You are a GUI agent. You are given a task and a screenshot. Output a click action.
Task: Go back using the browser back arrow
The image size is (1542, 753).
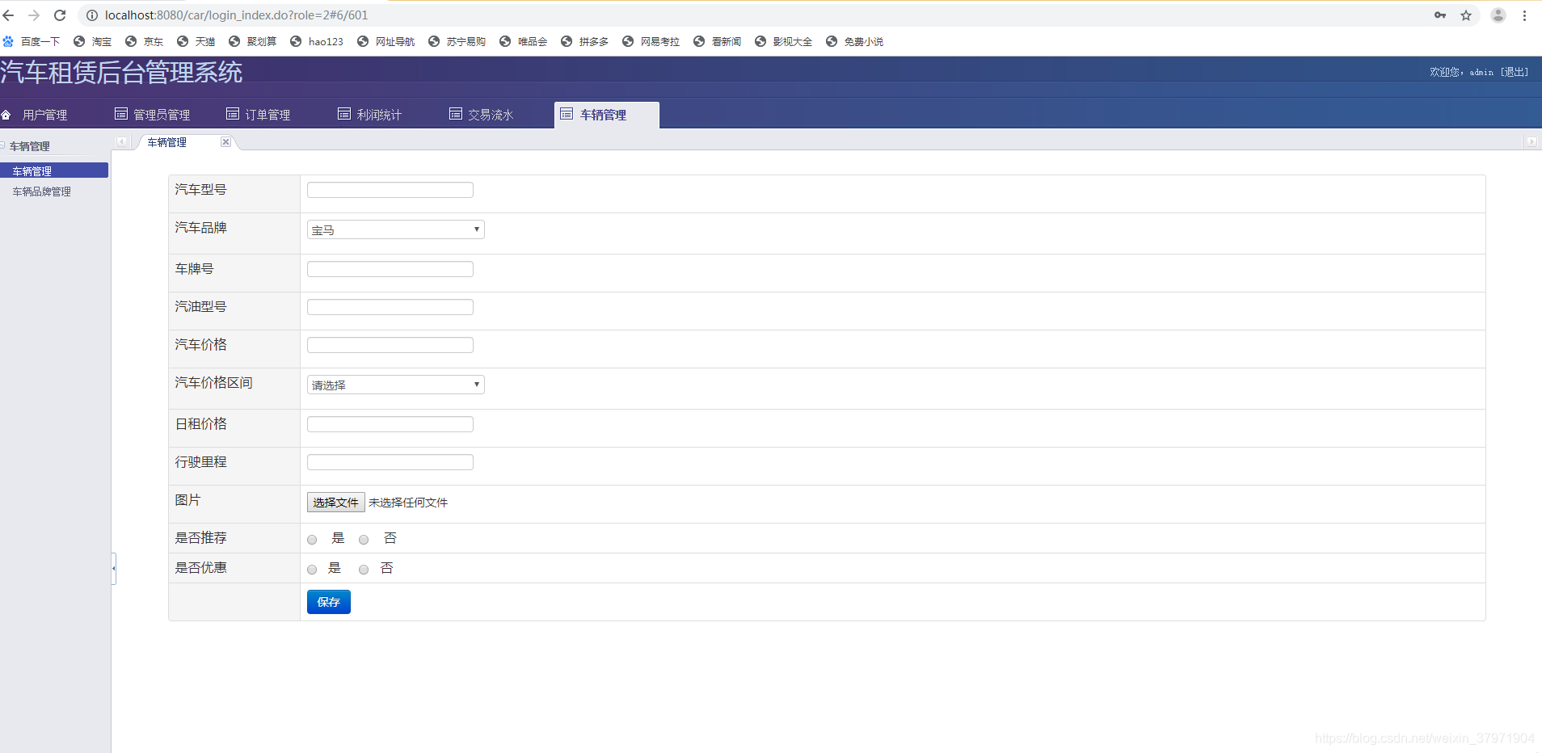[x=9, y=15]
